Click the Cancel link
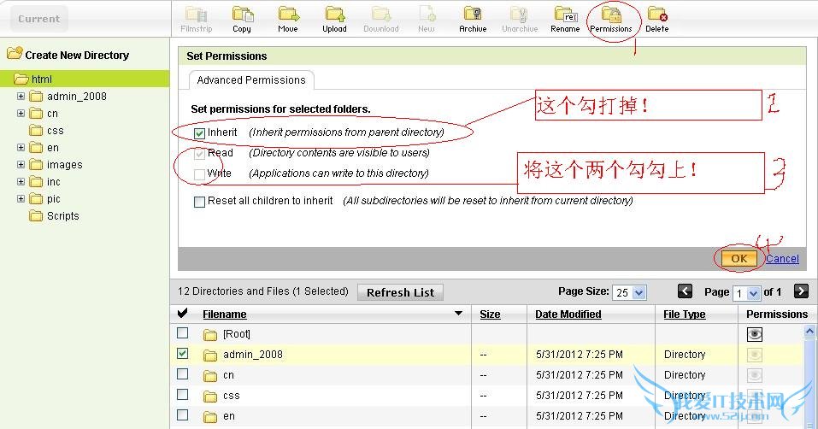Image resolution: width=818 pixels, height=429 pixels. pyautogui.click(x=782, y=259)
